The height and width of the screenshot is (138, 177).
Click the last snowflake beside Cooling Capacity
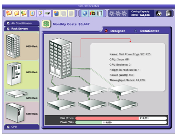124,13
